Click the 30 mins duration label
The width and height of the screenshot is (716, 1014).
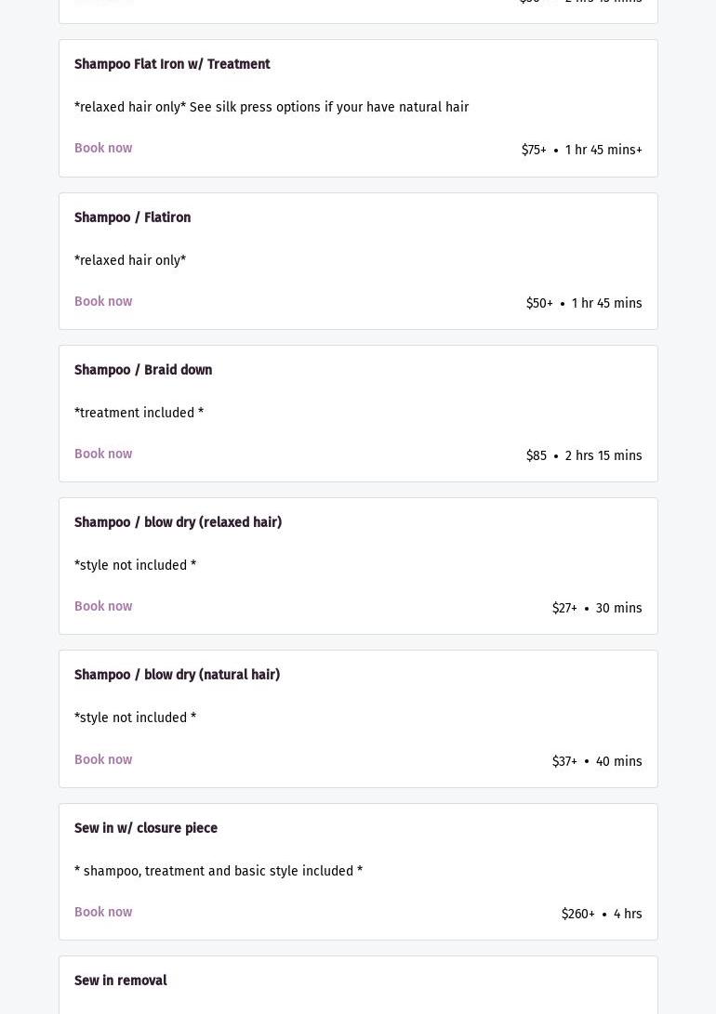pos(618,609)
